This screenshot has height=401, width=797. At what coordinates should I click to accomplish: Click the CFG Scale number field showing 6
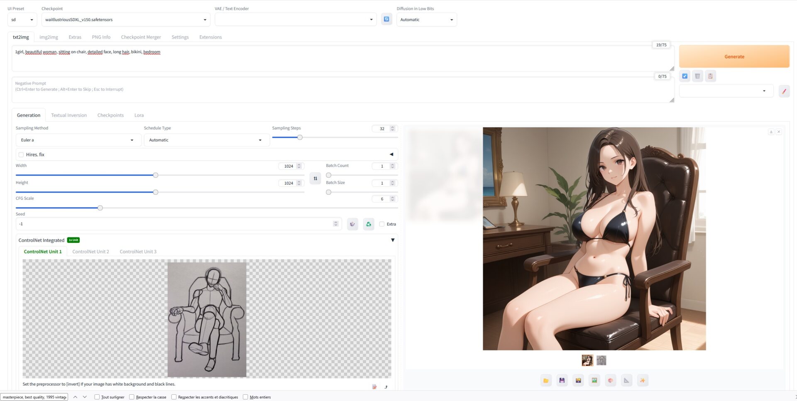[382, 199]
